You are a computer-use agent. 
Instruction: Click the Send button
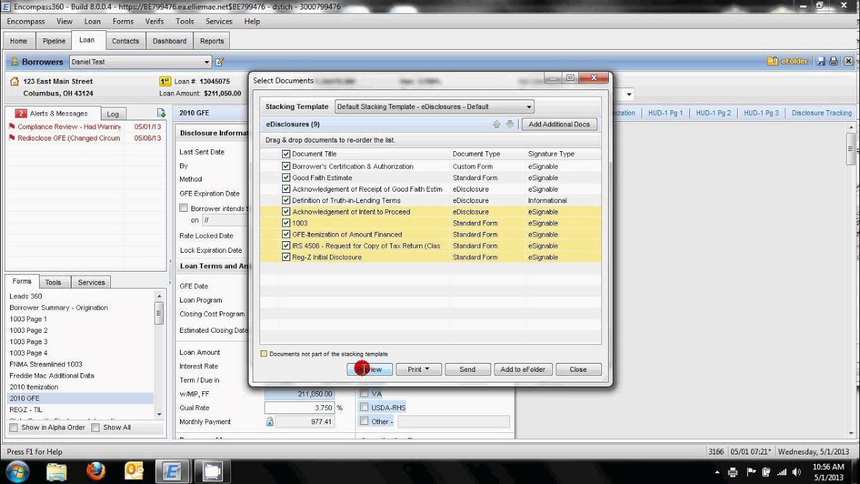[468, 369]
